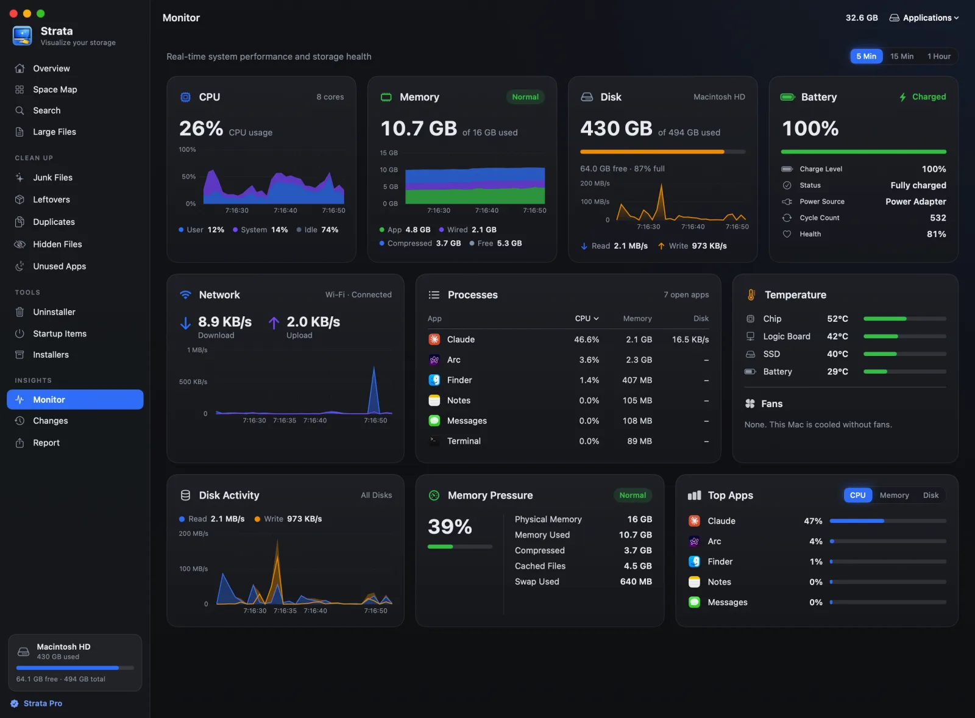Click the Space Map grid icon
This screenshot has width=975, height=718.
(19, 90)
